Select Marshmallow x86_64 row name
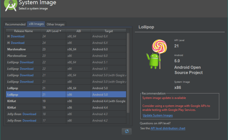The height and width of the screenshot is (140, 228). 16,49
